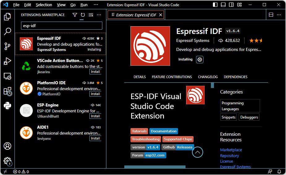Open the Accounts menu icon

tap(7, 146)
